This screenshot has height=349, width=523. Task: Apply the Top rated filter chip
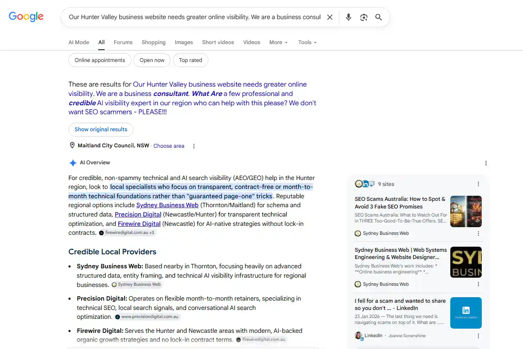pos(190,60)
